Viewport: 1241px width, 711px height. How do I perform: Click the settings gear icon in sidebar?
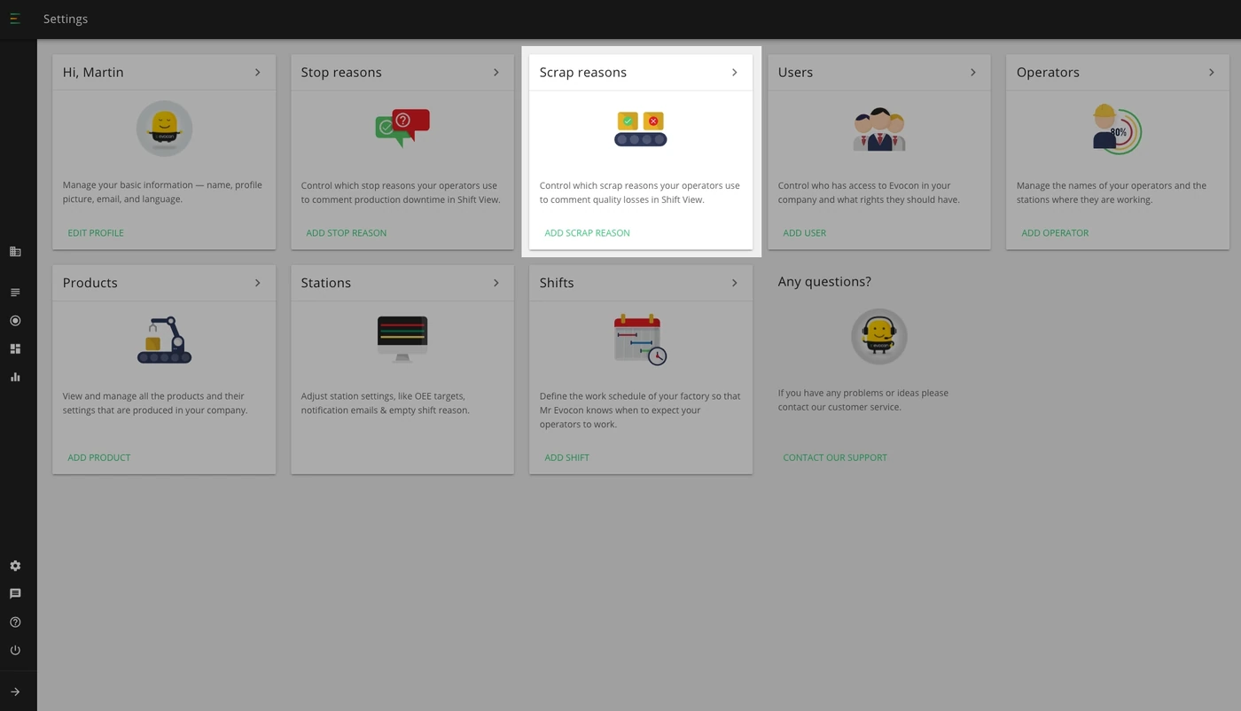coord(15,566)
